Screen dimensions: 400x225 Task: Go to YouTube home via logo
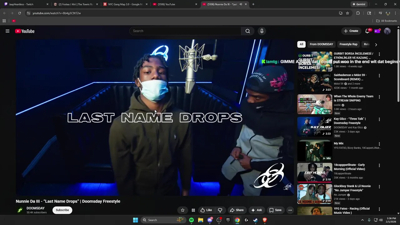pyautogui.click(x=25, y=31)
